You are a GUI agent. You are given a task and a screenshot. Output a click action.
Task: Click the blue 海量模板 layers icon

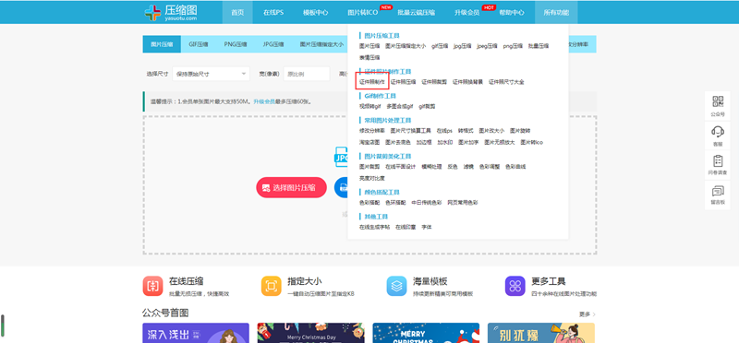click(396, 286)
